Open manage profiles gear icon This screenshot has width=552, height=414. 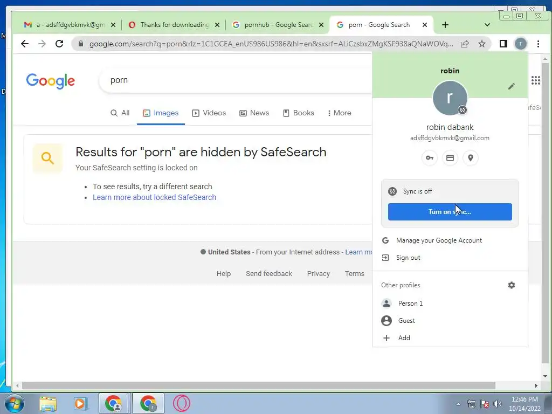point(512,285)
